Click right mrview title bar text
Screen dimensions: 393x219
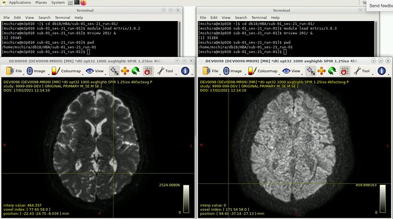click(x=281, y=61)
